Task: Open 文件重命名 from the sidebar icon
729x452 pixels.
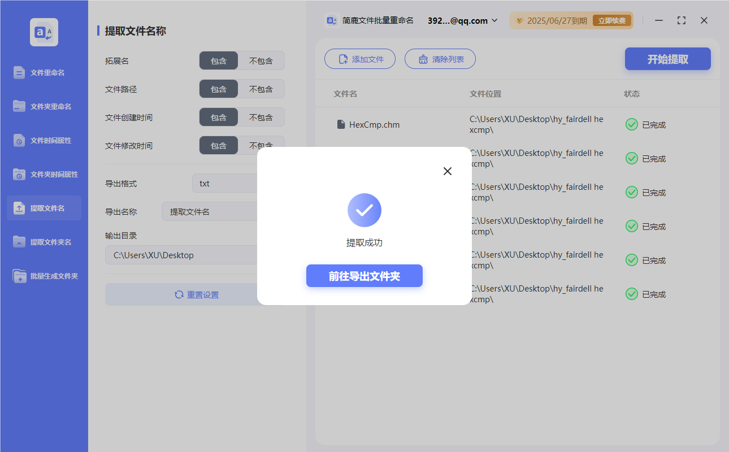Action: point(20,72)
